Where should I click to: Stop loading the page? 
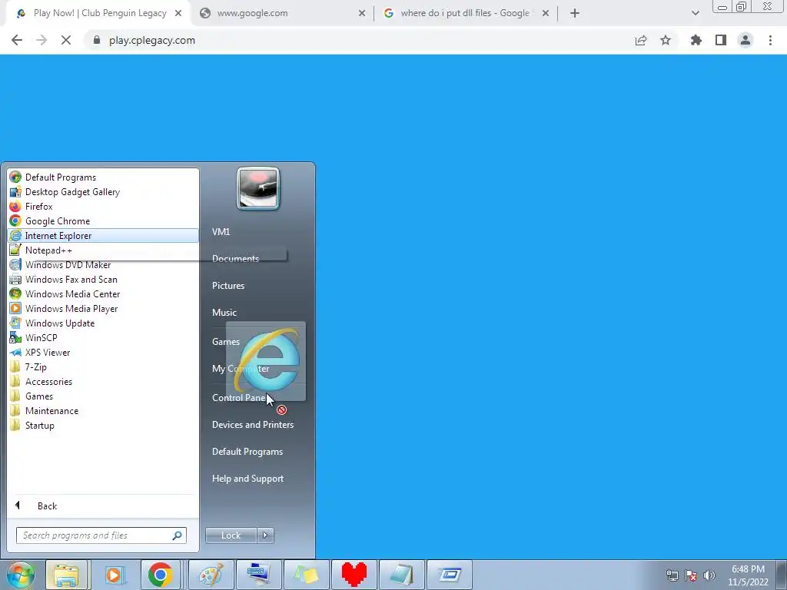pyautogui.click(x=66, y=40)
